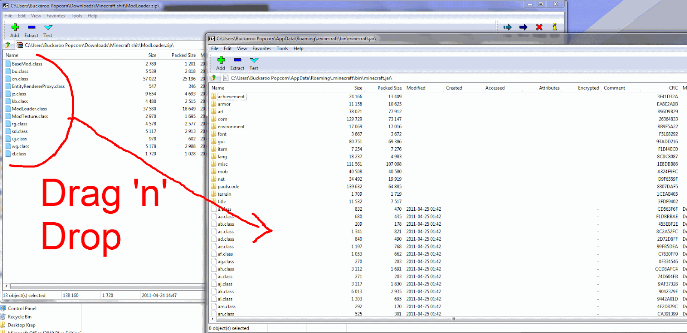This screenshot has width=687, height=333.
Task: Open Recycle Bin desktop item
Action: point(19,317)
